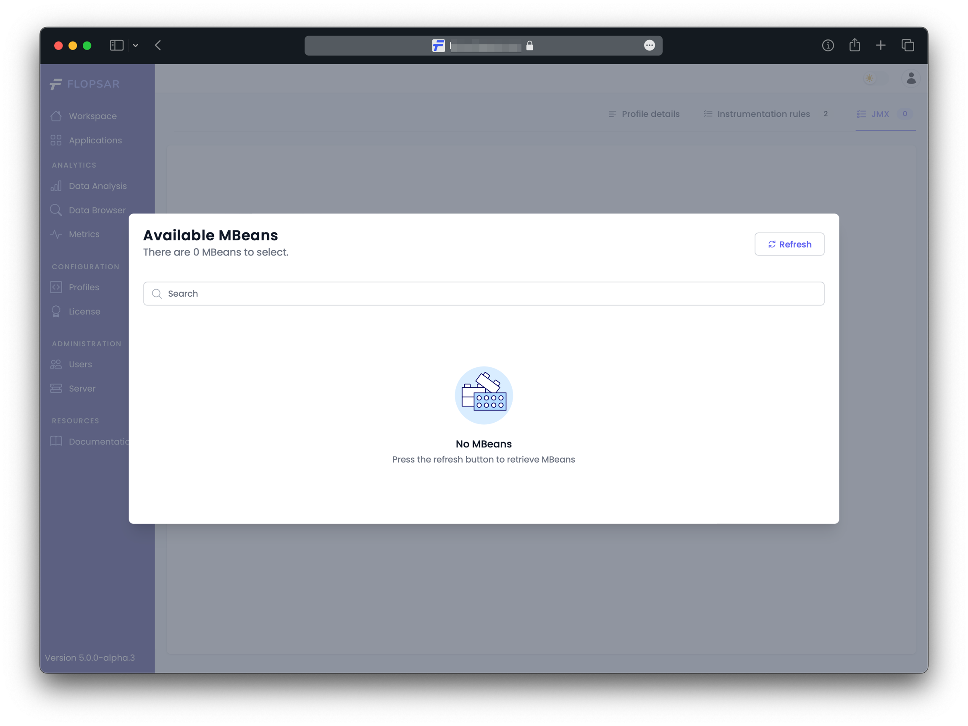Click the Refresh button for MBeans
This screenshot has height=726, width=968.
tap(789, 244)
